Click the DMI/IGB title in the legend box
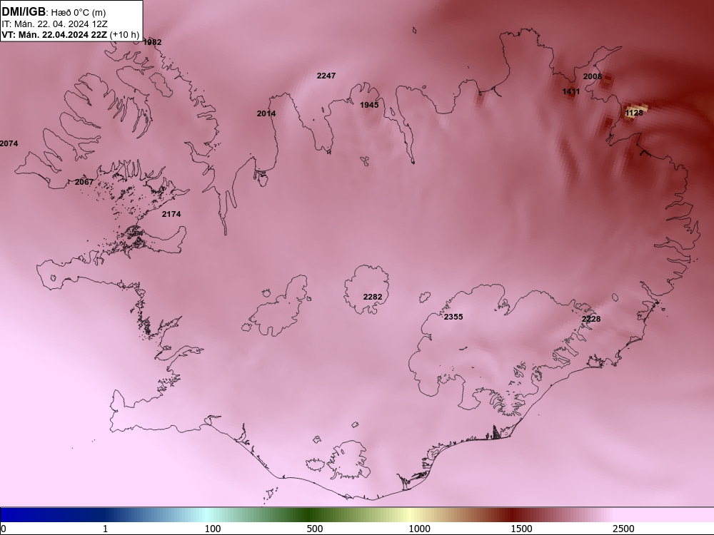 coord(24,12)
